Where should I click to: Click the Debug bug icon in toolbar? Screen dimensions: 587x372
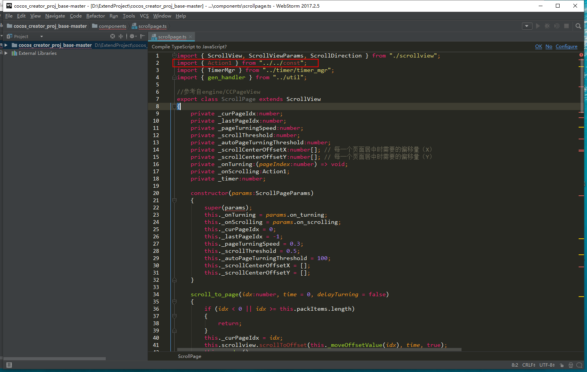(x=547, y=26)
